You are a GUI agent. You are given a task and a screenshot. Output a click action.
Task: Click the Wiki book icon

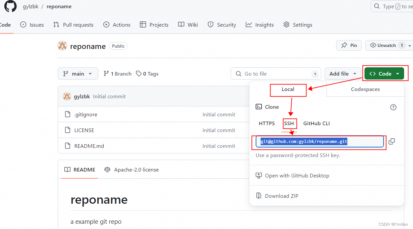pos(181,25)
